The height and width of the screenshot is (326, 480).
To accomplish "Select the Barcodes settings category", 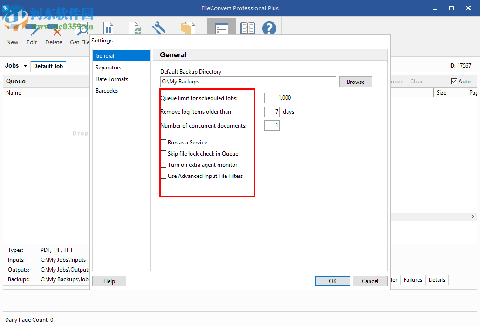I will point(108,90).
